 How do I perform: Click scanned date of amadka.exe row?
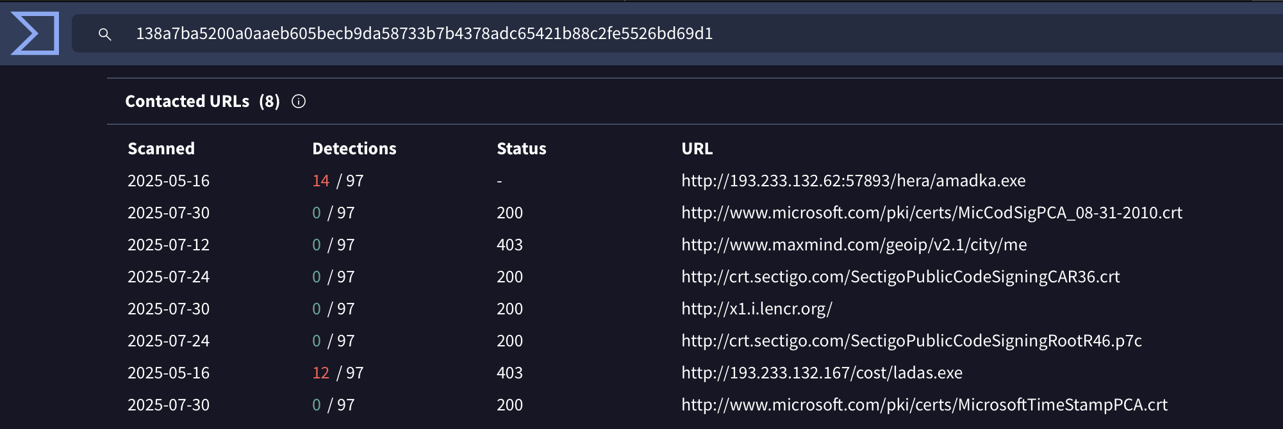pos(169,181)
